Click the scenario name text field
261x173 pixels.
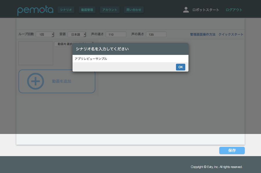130,59
